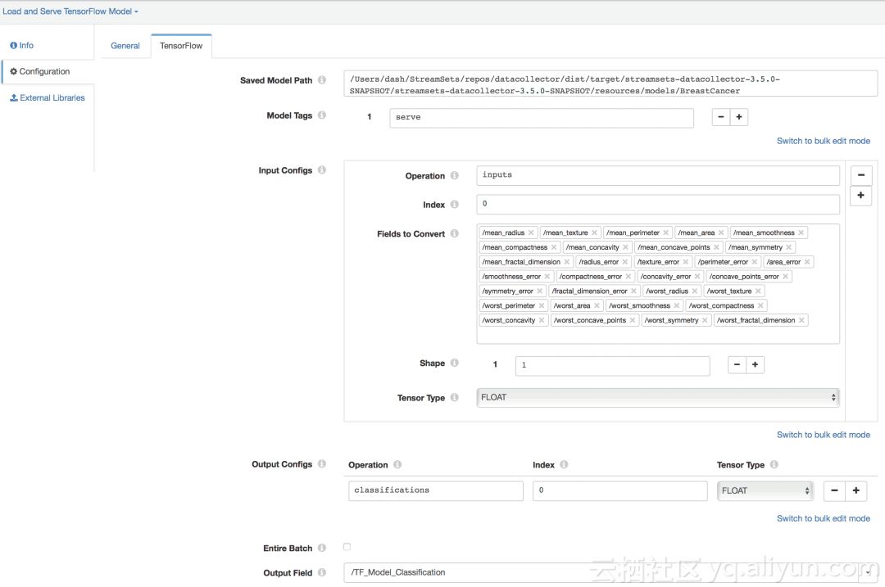Viewport: 885px width, 587px height.
Task: Open the Input Configs Tensor Type FLOAT dropdown
Action: (657, 398)
